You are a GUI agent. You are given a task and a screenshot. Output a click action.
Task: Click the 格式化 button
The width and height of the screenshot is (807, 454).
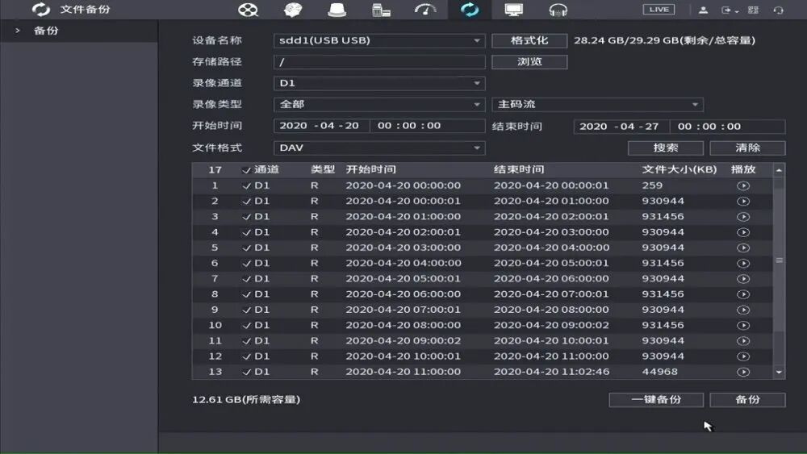click(529, 40)
